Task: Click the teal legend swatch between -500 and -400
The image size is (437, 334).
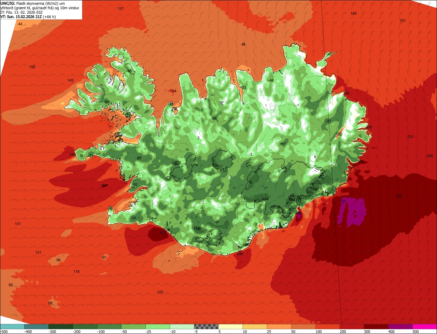Action: [12, 326]
